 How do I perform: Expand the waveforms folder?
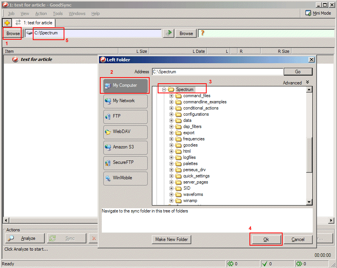pyautogui.click(x=171, y=194)
